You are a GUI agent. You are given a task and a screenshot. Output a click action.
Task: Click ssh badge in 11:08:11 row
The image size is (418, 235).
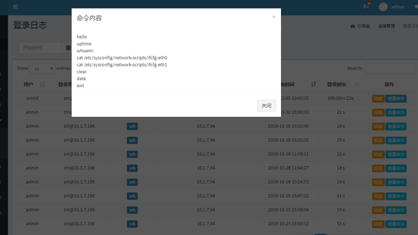pos(132,154)
